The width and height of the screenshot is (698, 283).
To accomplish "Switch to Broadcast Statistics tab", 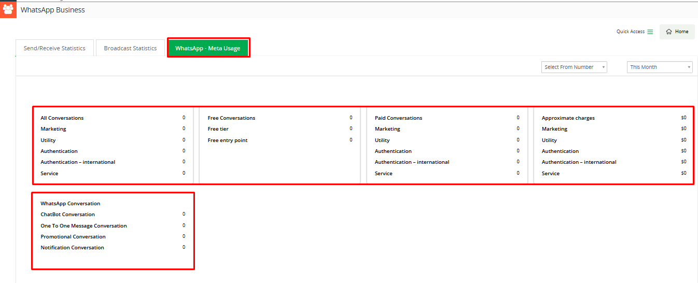I will 130,48.
